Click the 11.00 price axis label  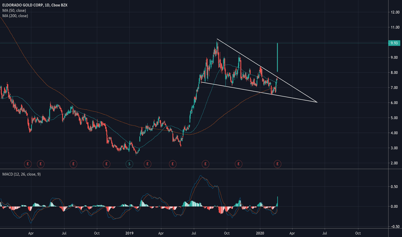tap(395, 28)
